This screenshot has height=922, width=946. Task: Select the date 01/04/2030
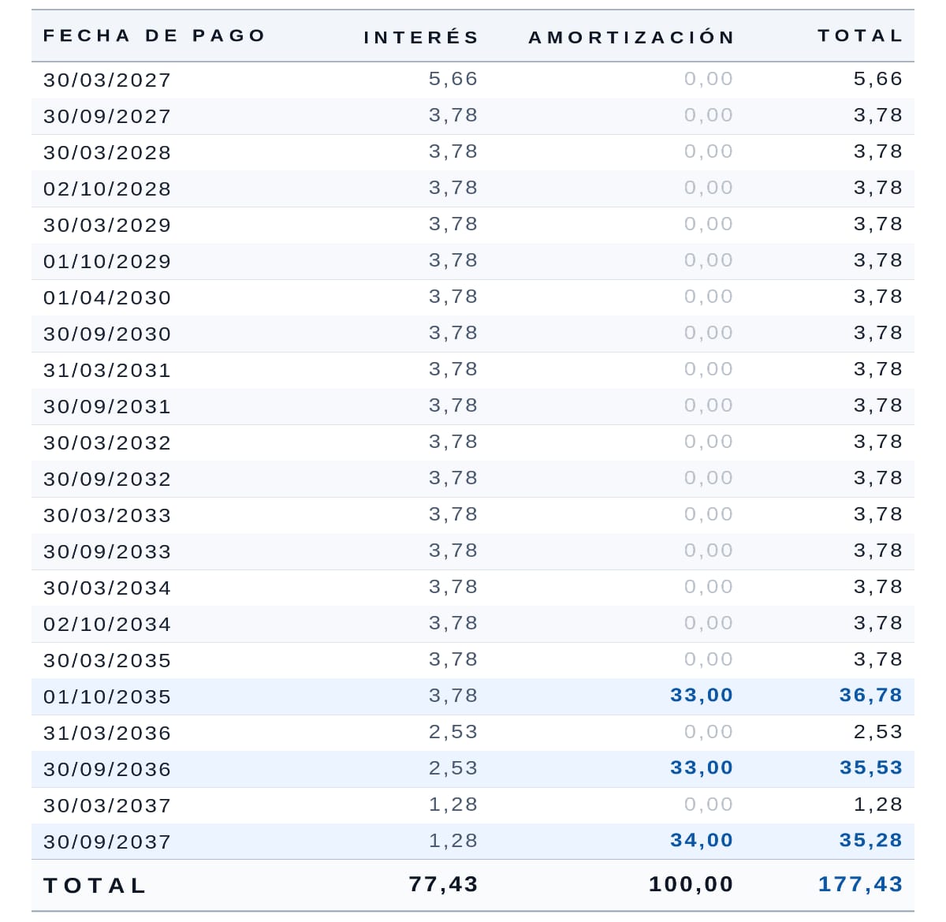click(x=107, y=297)
